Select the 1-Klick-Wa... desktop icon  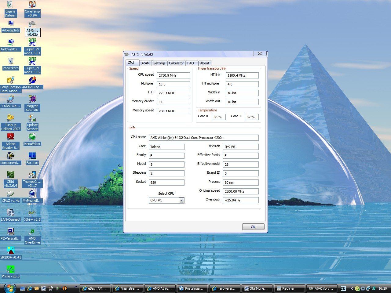10,102
